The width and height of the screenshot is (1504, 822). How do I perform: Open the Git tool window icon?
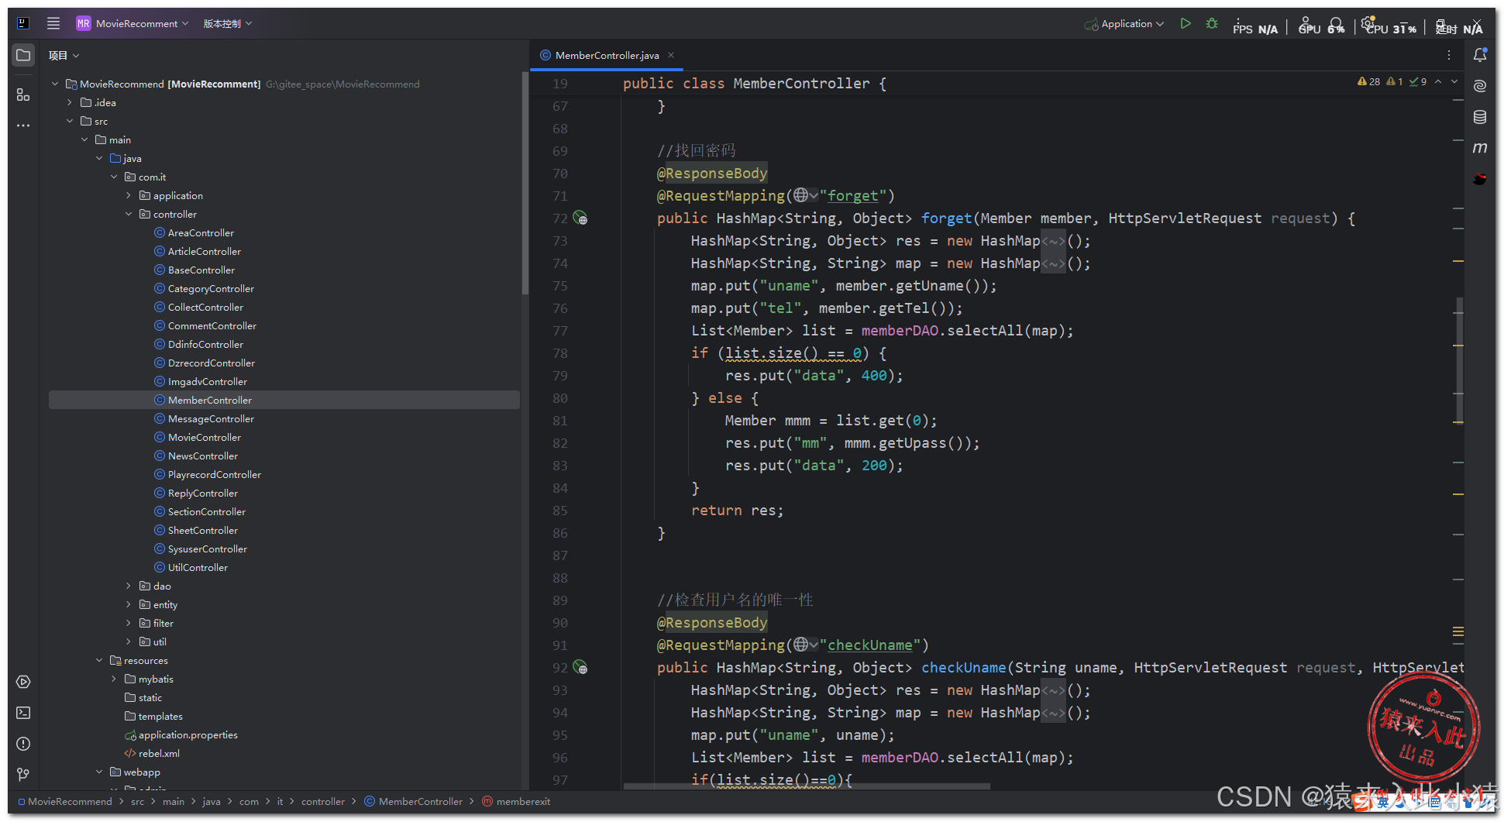coord(23,774)
